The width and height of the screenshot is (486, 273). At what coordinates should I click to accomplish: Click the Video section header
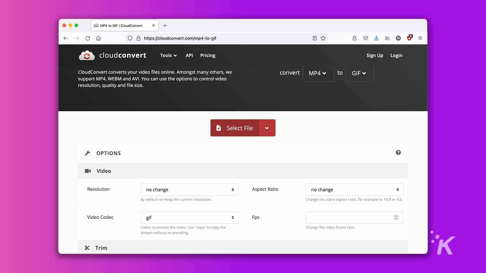click(x=243, y=171)
